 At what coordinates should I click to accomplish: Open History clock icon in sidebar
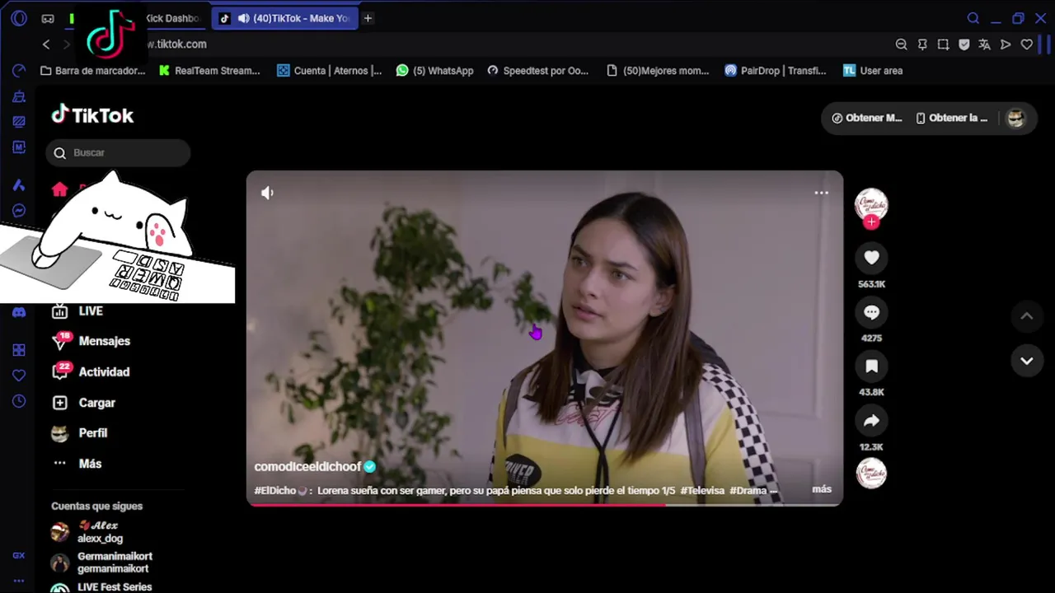[19, 401]
